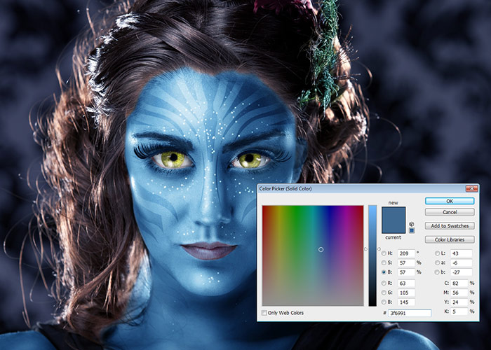Enable Only Web Colors checkbox
Screen dimensions: 491x350
pos(264,313)
